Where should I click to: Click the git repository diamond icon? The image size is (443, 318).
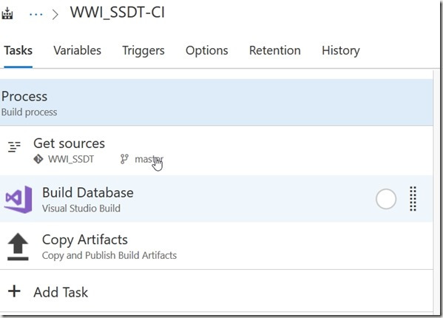[38, 159]
